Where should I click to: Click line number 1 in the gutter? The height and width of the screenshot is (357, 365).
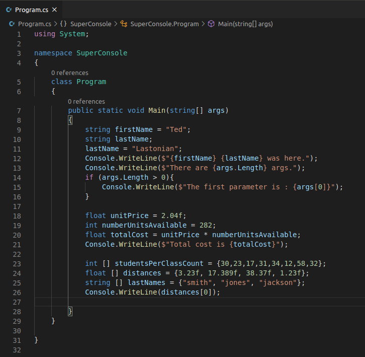[19, 34]
